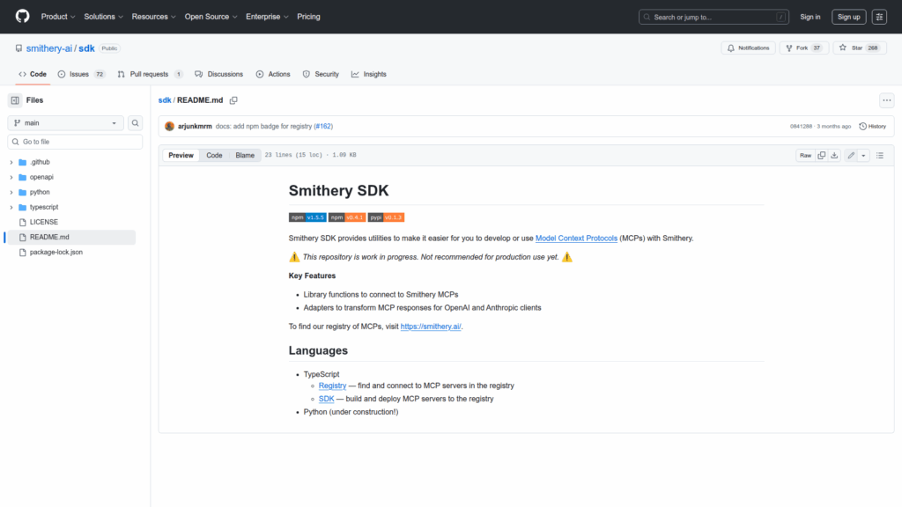This screenshot has width=902, height=507.
Task: Click the GitHub logo in header
Action: (x=22, y=17)
